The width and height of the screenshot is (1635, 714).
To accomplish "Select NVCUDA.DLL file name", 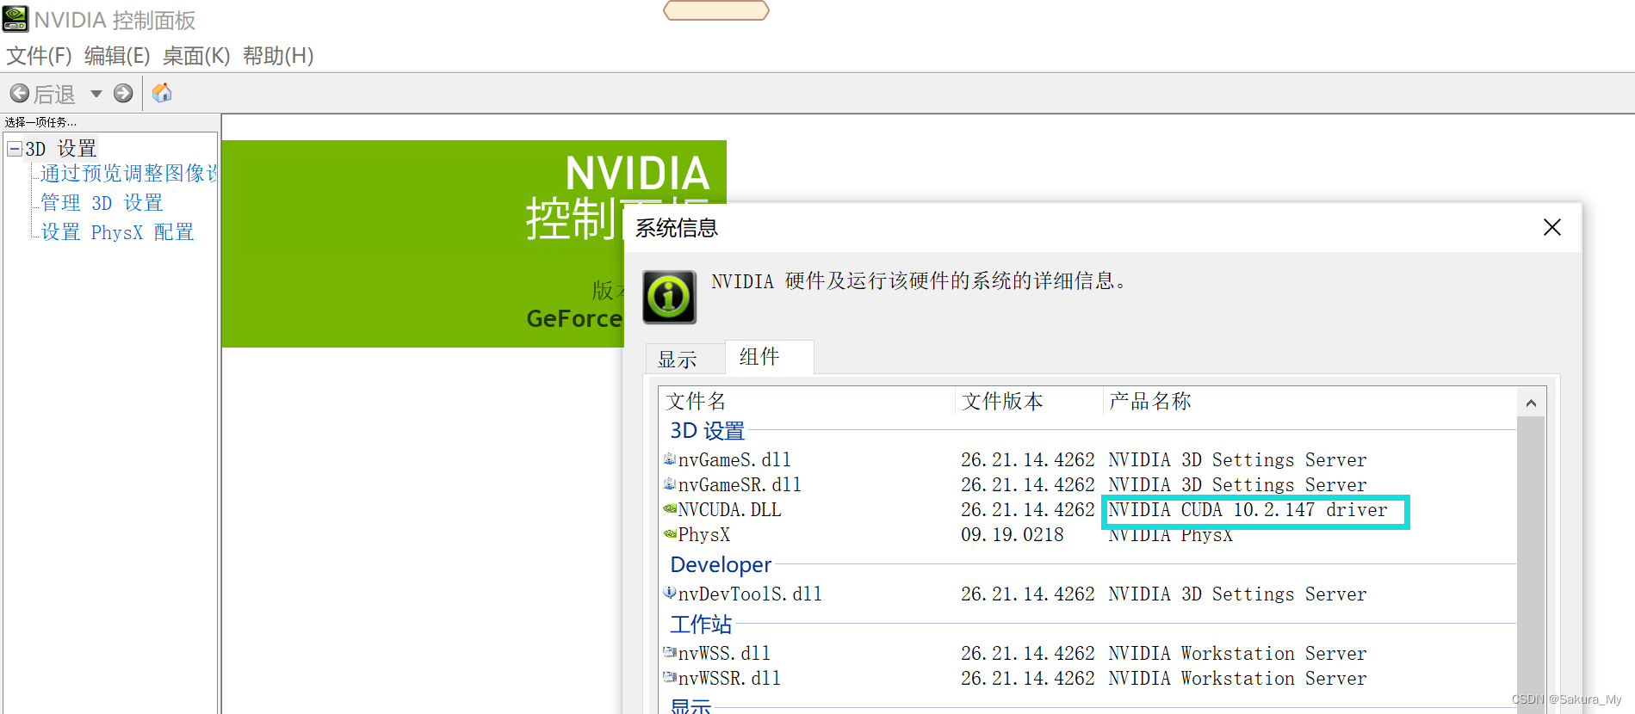I will point(730,509).
